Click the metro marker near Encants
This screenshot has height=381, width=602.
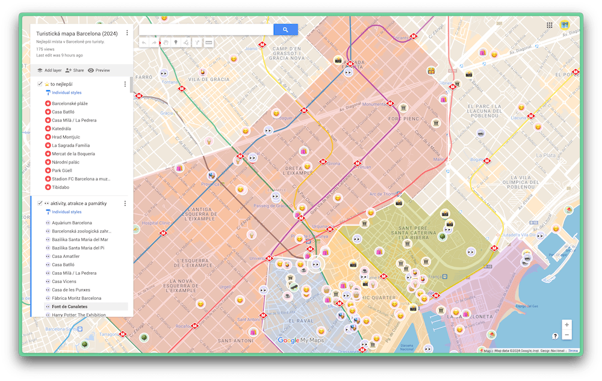[414, 37]
